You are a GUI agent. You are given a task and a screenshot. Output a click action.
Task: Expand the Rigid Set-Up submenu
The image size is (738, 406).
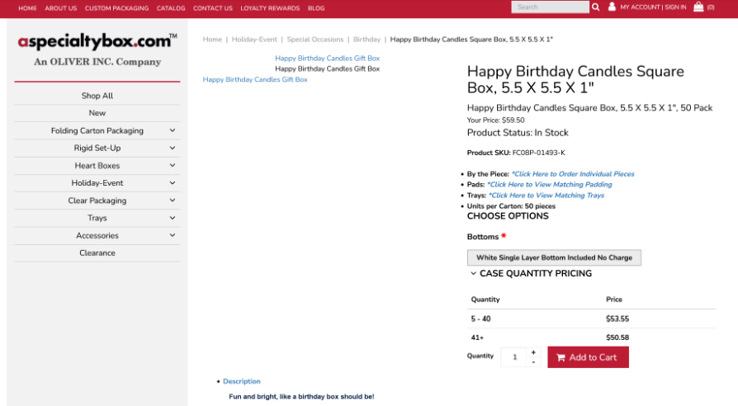[173, 148]
